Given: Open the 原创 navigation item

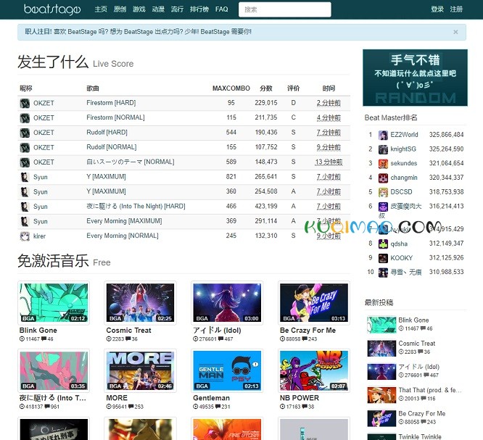Looking at the screenshot, I should tap(120, 9).
